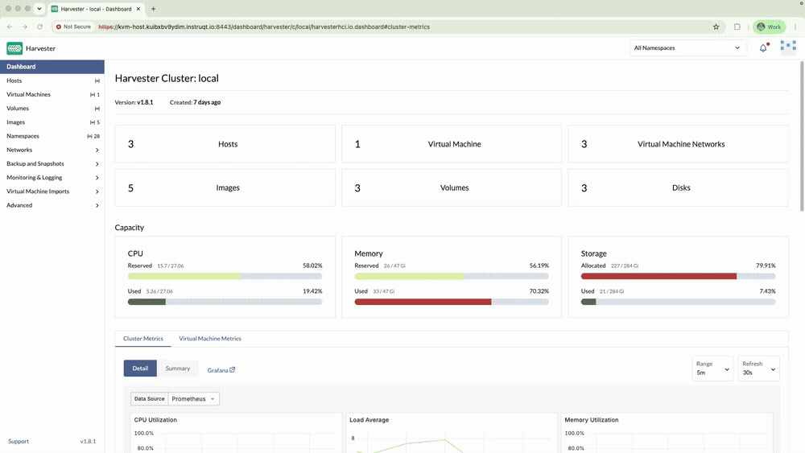
Task: Click the Grafana external link icon
Action: (232, 370)
